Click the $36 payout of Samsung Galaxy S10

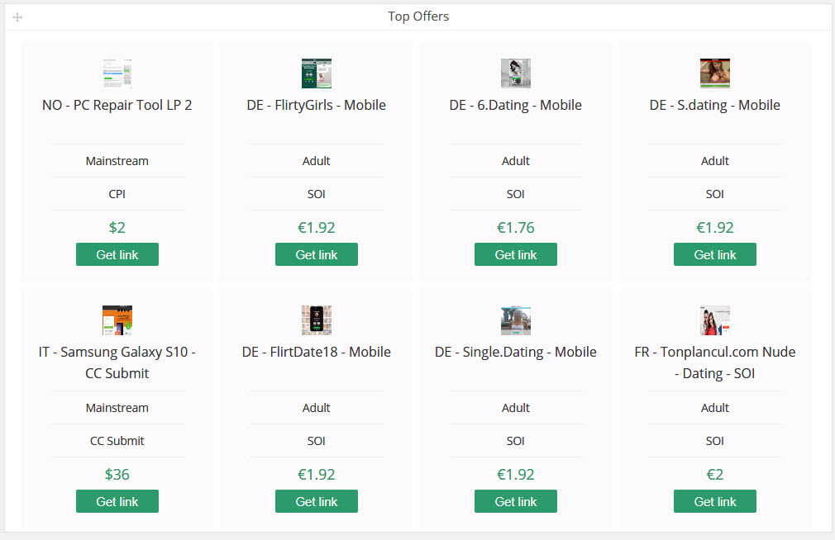pos(117,474)
